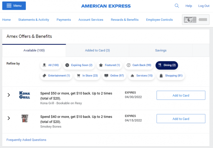Add Kona Grill offer to card
Image resolution: width=213 pixels, height=148 pixels.
[x=181, y=95]
